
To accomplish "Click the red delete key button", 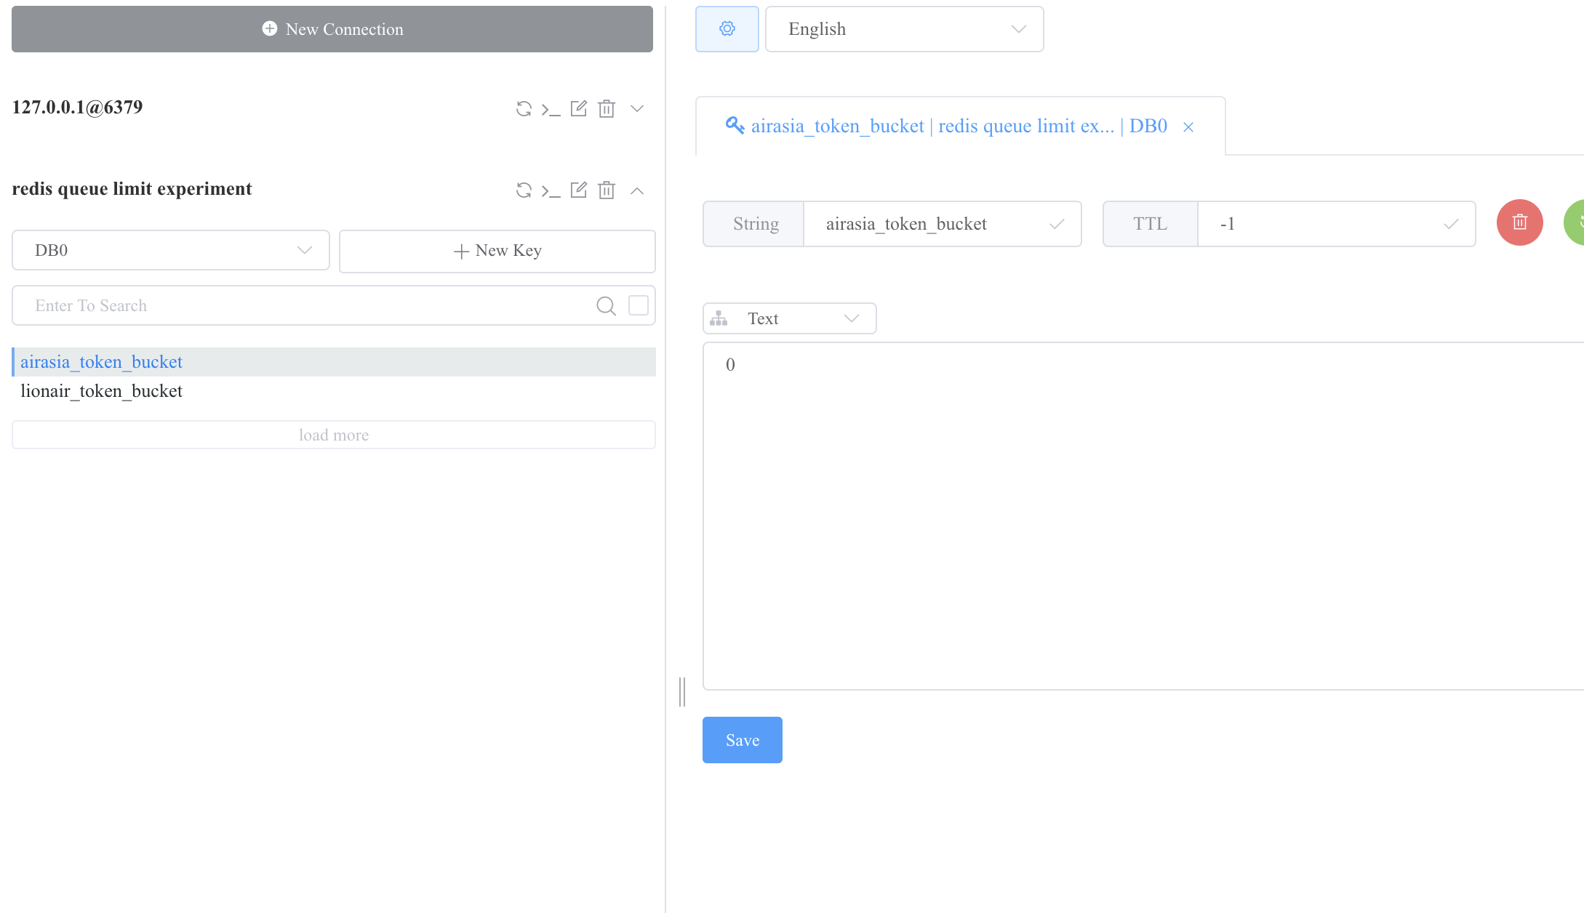I will click(x=1519, y=222).
